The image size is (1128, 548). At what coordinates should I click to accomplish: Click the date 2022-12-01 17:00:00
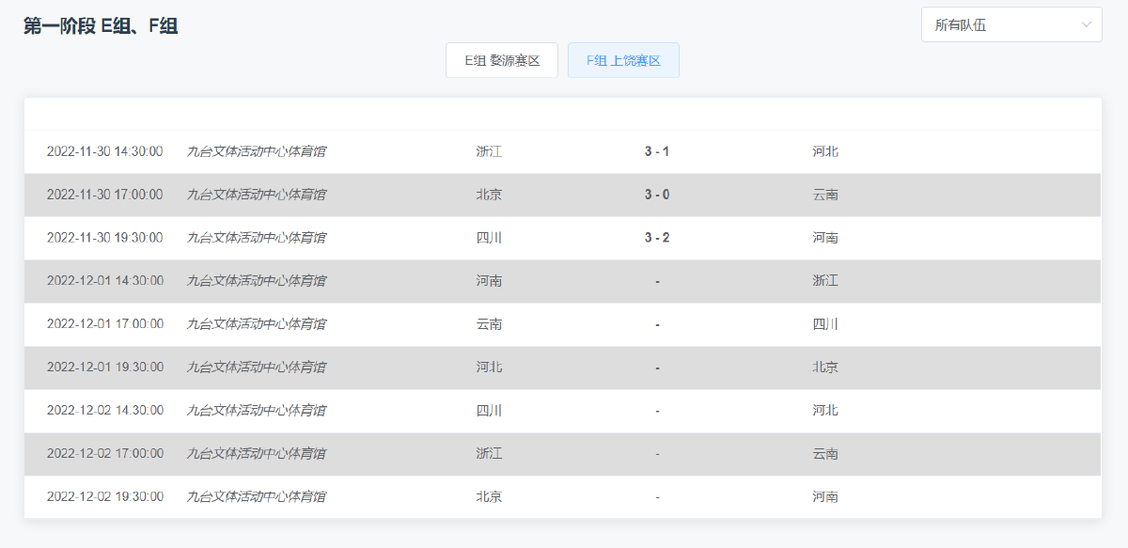click(x=104, y=324)
